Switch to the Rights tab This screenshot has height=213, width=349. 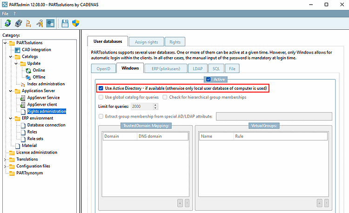[175, 42]
